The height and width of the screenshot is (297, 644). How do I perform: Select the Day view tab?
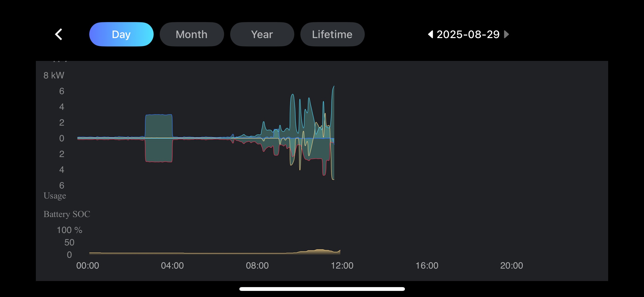tap(121, 34)
